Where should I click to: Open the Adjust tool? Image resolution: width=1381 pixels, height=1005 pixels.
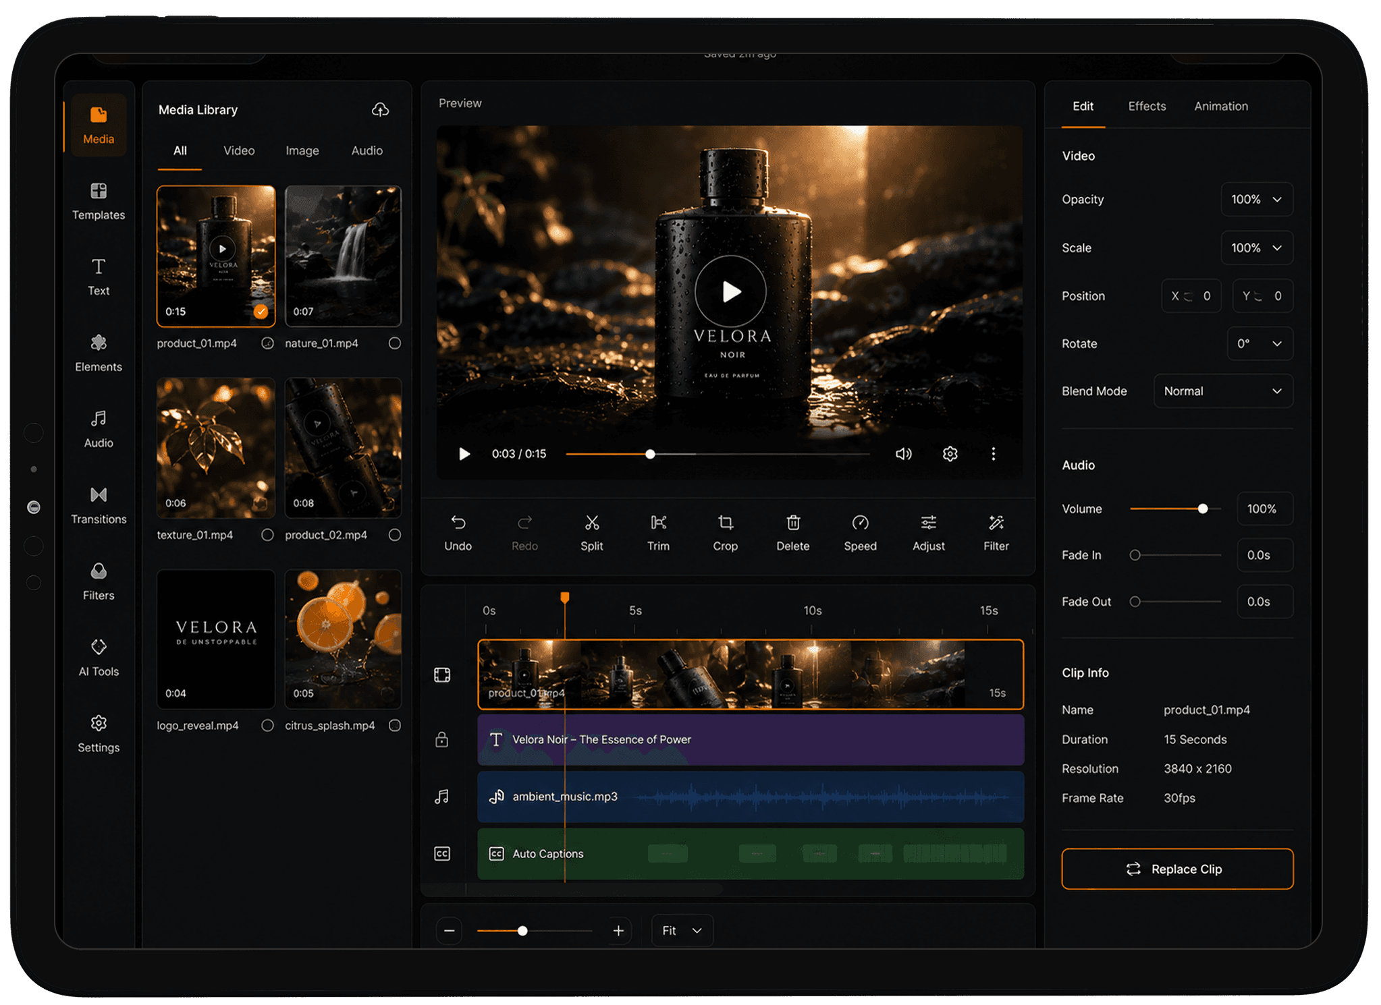[928, 533]
